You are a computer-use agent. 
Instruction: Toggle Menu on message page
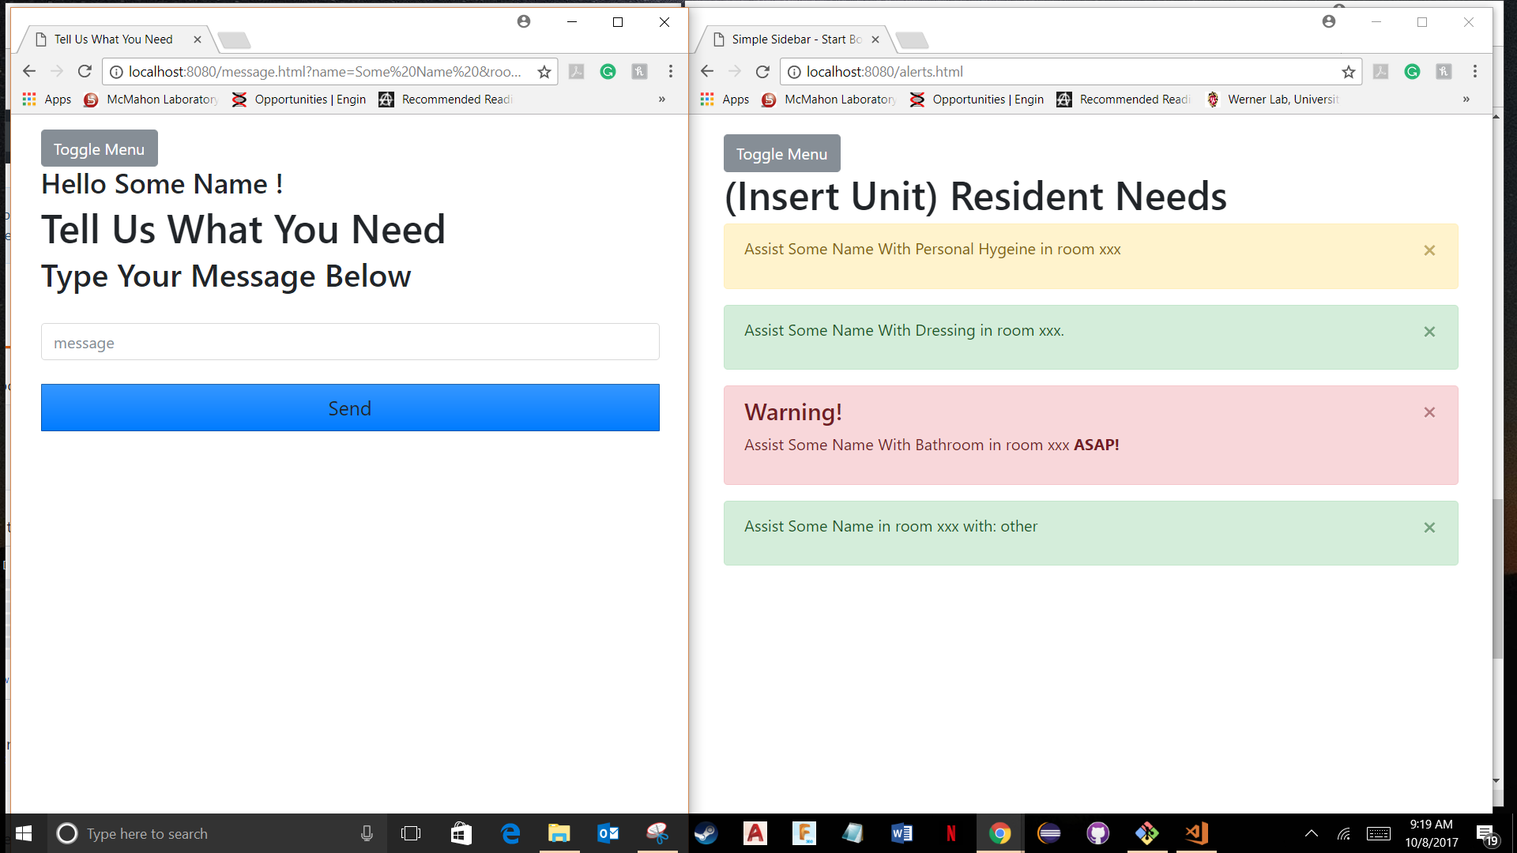(x=99, y=148)
